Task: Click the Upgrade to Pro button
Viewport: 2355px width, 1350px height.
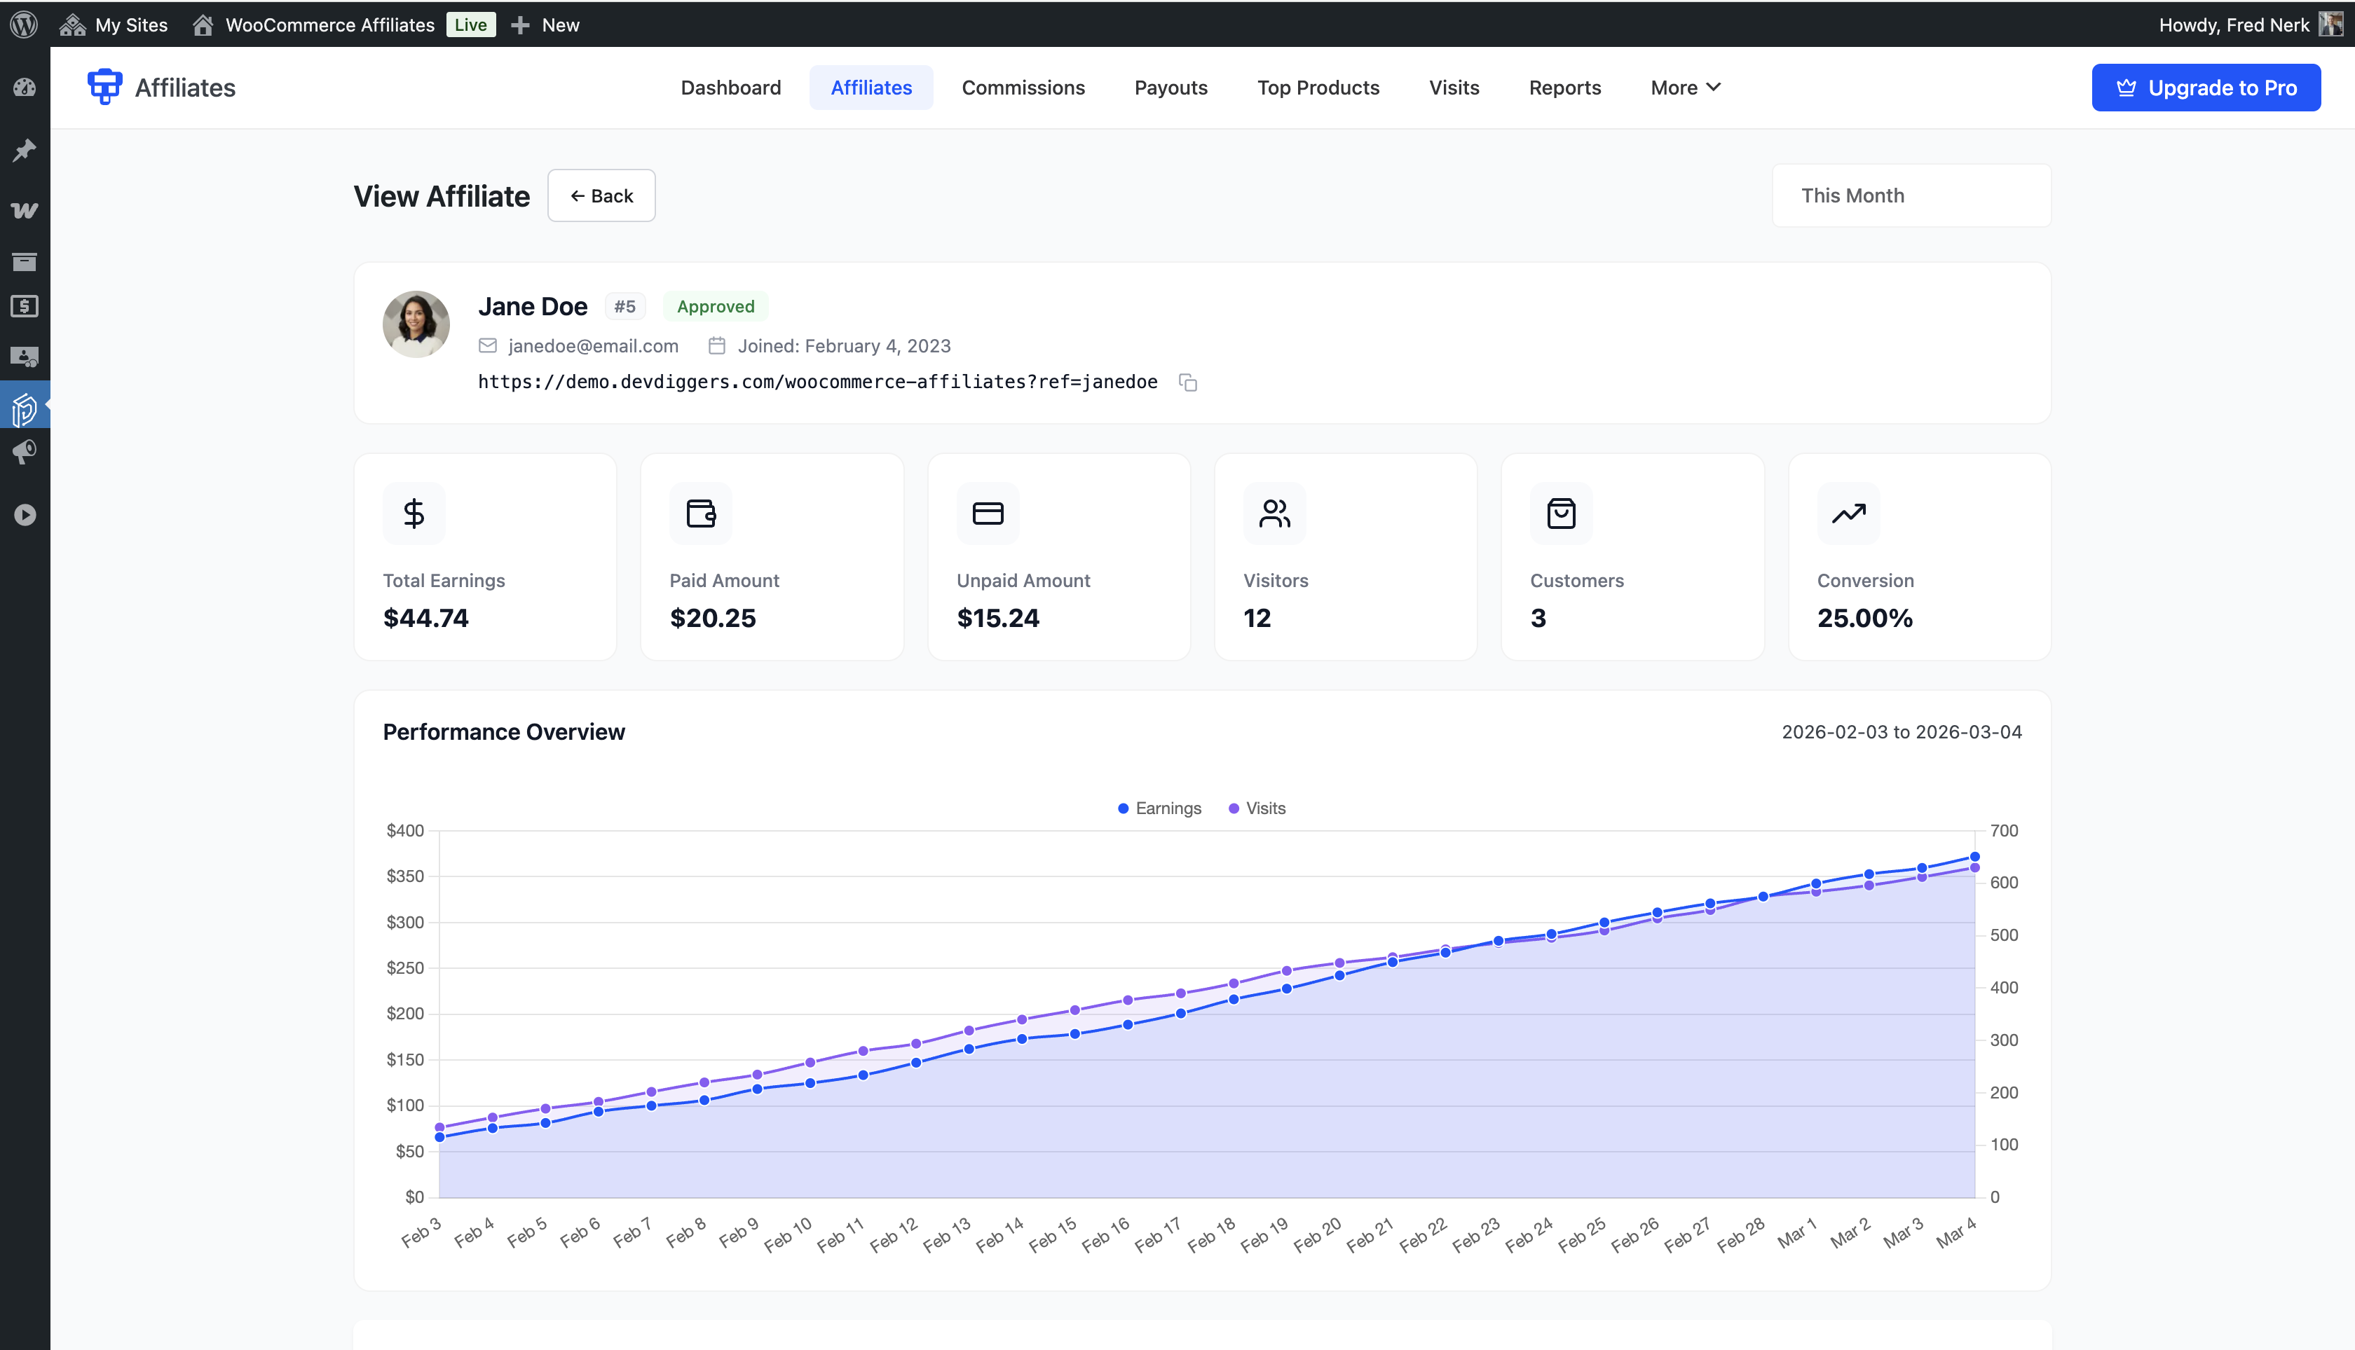Action: (2206, 87)
